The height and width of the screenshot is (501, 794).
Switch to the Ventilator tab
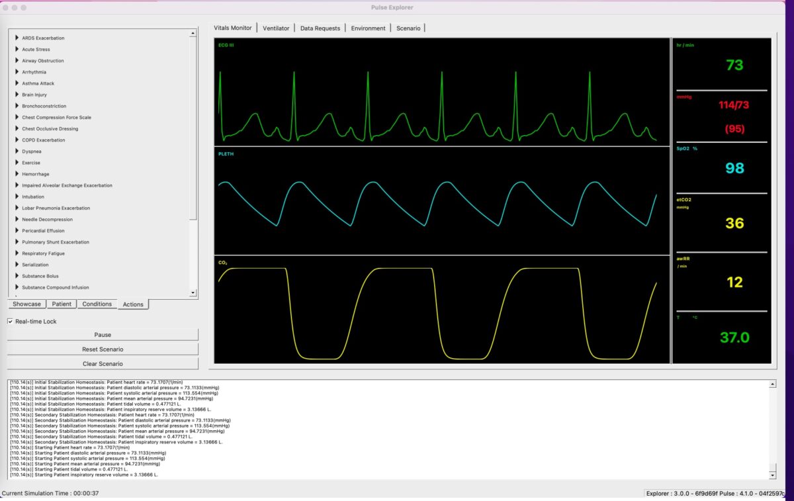(x=276, y=28)
